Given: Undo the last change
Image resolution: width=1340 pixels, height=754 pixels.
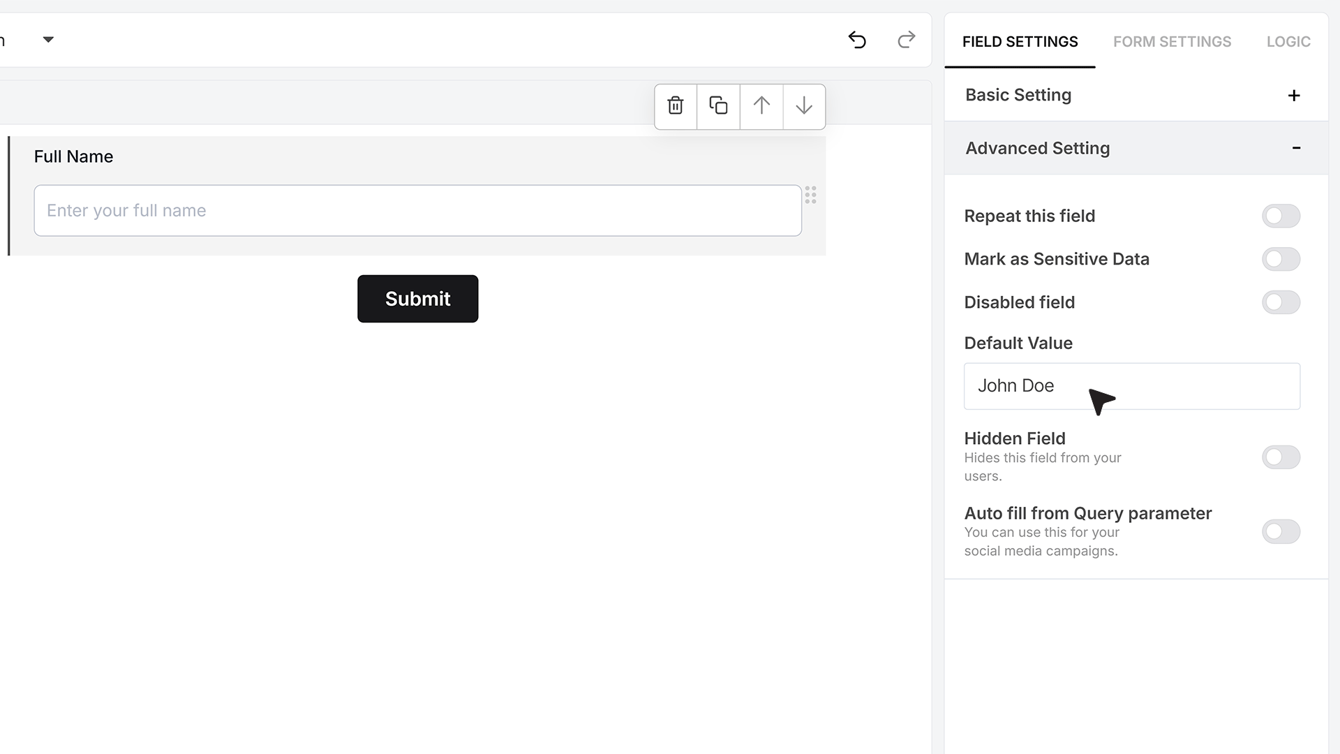Looking at the screenshot, I should pos(857,40).
